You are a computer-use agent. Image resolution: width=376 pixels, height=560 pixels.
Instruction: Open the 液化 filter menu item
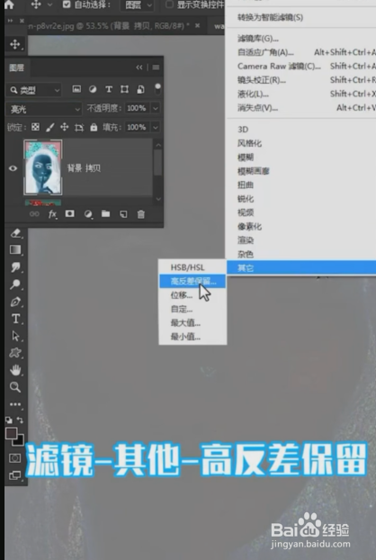point(301,94)
